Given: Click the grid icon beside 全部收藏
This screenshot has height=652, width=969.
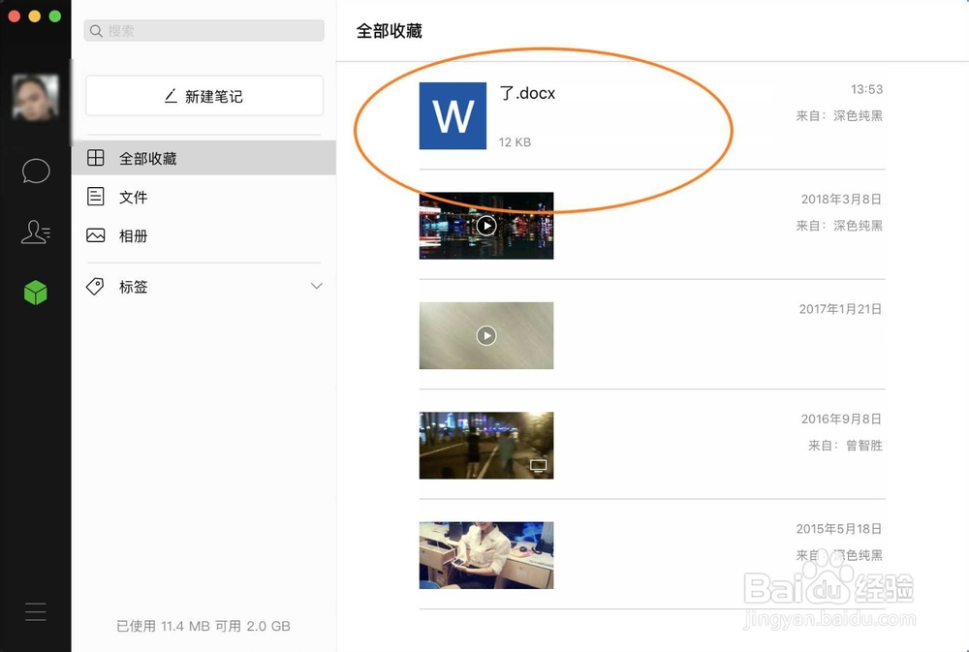Looking at the screenshot, I should point(97,158).
